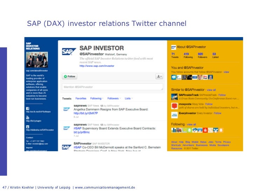Switch to the Favorites tab

click(x=81, y=98)
